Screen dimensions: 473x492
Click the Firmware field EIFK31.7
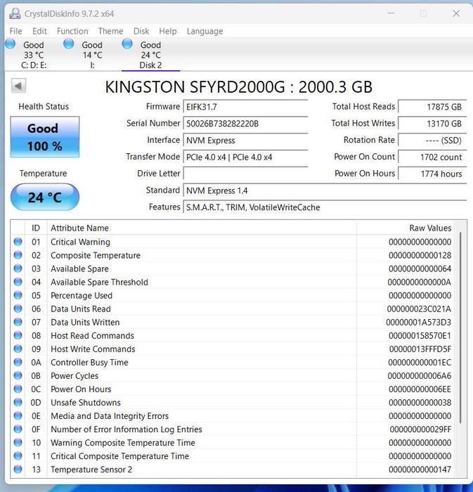coord(245,107)
